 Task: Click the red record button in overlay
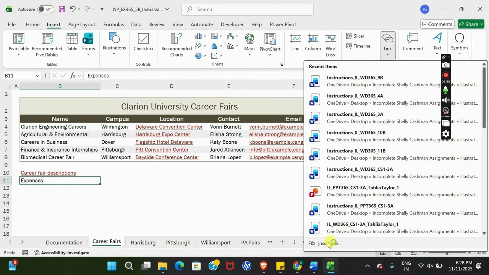pos(446,75)
